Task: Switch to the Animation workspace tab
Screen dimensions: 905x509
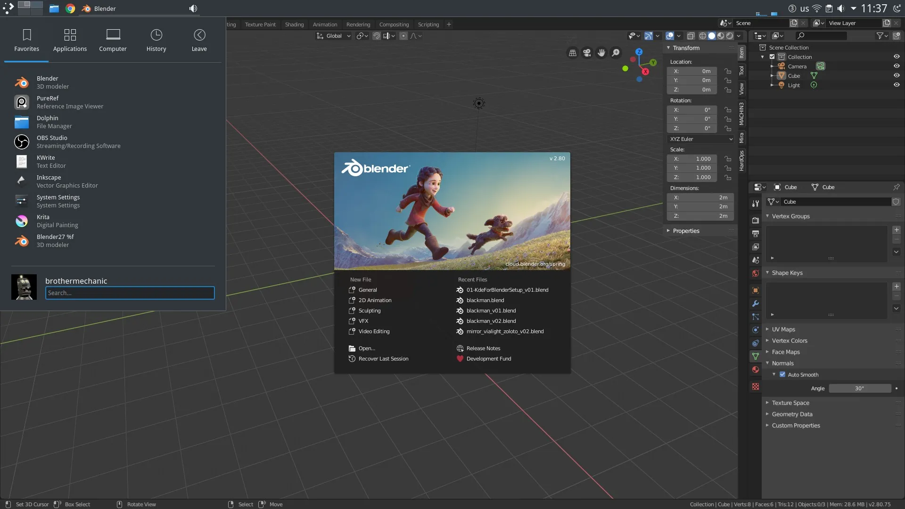Action: (x=325, y=25)
